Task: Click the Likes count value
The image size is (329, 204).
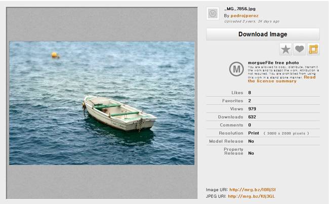Action: tap(250, 92)
